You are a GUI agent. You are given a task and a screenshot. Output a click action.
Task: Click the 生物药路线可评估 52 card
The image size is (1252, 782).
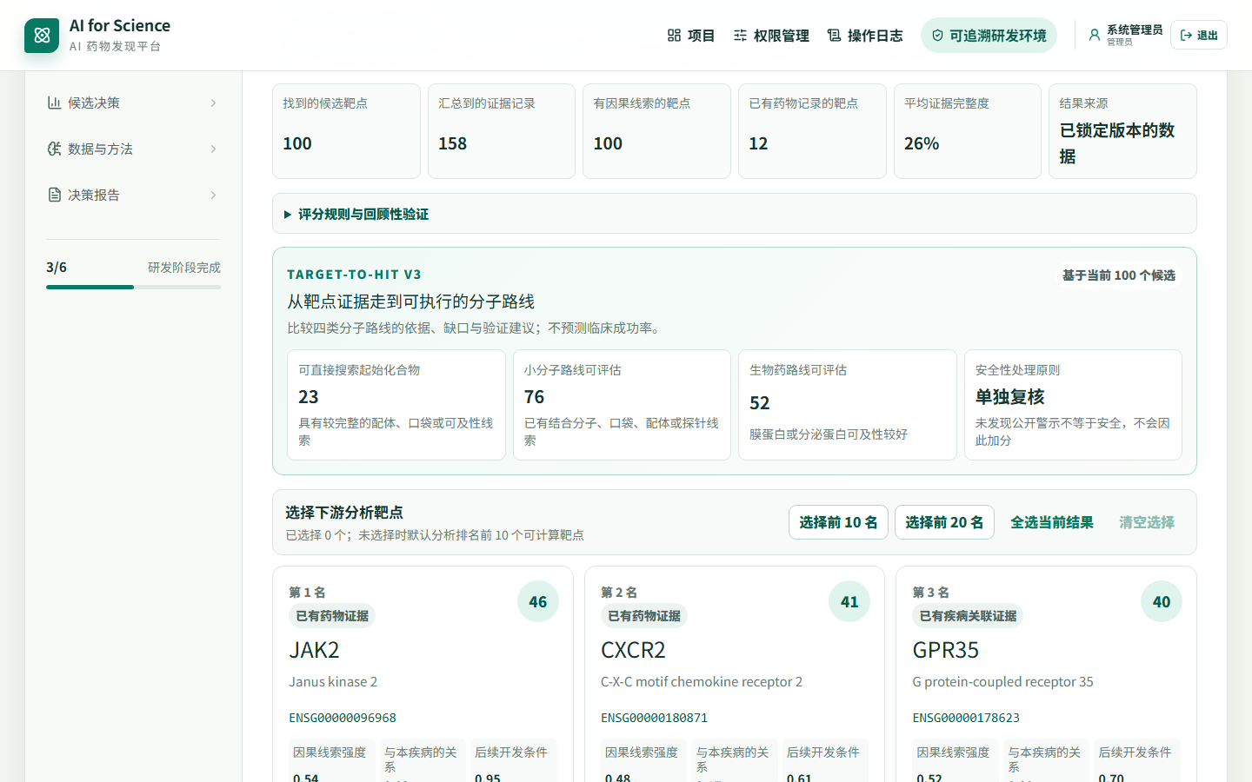[848, 405]
